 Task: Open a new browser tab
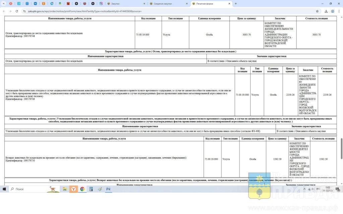tap(236, 4)
